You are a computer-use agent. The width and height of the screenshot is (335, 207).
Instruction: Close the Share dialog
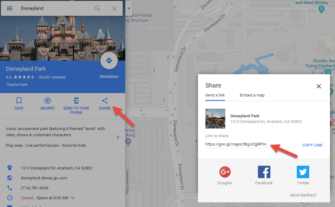(319, 86)
